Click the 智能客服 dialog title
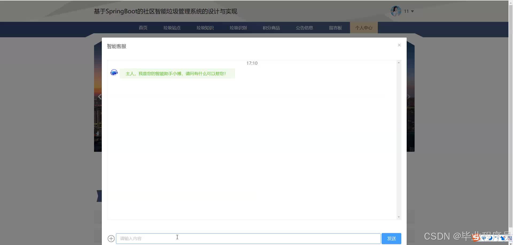Screen dimensions: 513x245 pyautogui.click(x=116, y=46)
